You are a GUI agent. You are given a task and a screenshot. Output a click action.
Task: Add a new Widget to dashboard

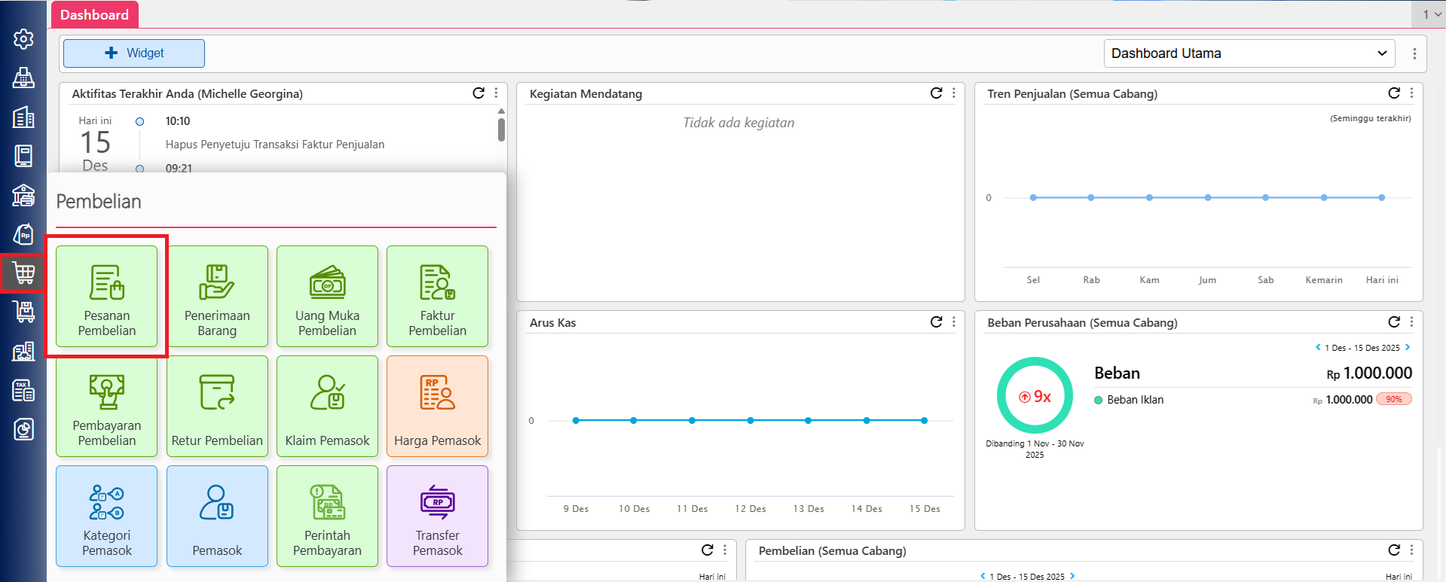tap(134, 53)
